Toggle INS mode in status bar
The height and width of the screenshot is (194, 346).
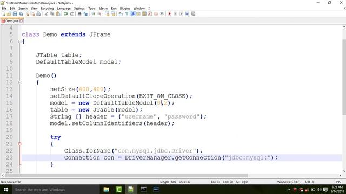click(x=338, y=182)
